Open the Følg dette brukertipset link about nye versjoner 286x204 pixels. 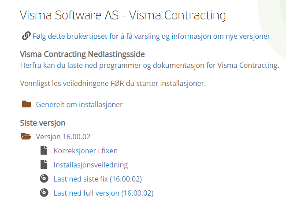click(151, 36)
